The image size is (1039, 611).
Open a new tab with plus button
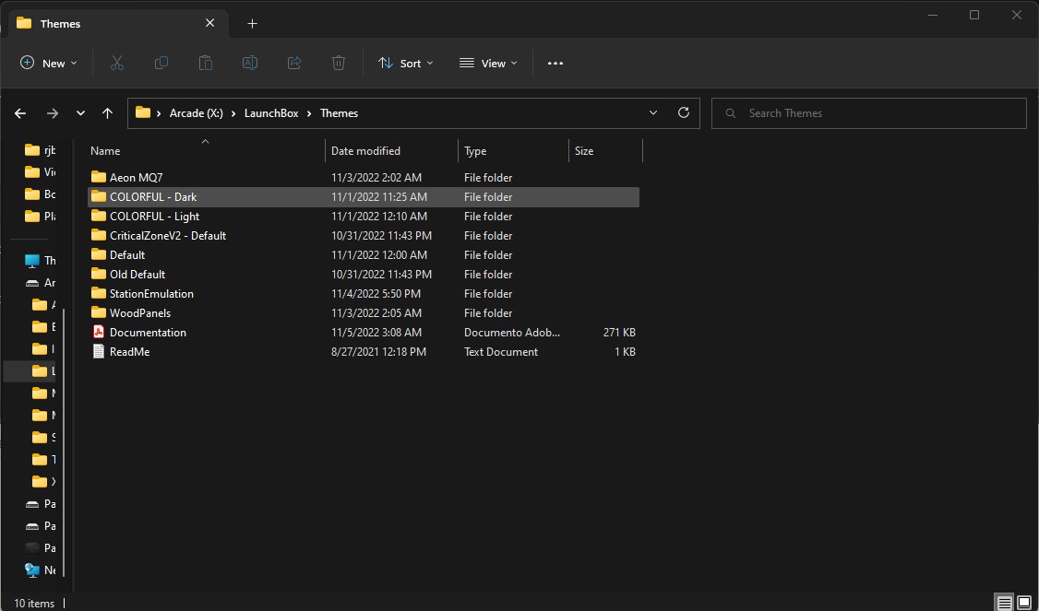[252, 24]
